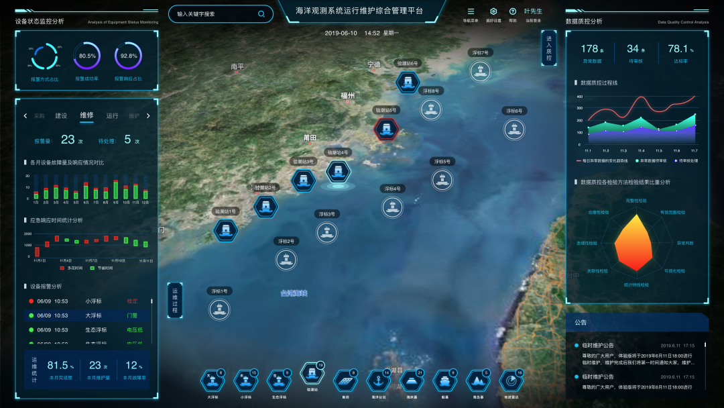724x408 pixels.
Task: Select the 大浮标 category icon
Action: click(213, 380)
